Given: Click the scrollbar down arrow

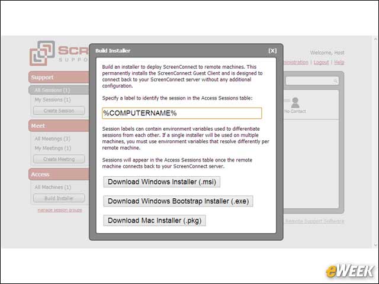Looking at the screenshot, I should (375, 245).
